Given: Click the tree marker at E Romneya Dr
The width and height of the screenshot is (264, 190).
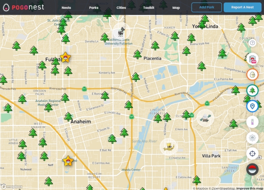Looking at the screenshot, I should click(x=105, y=96).
